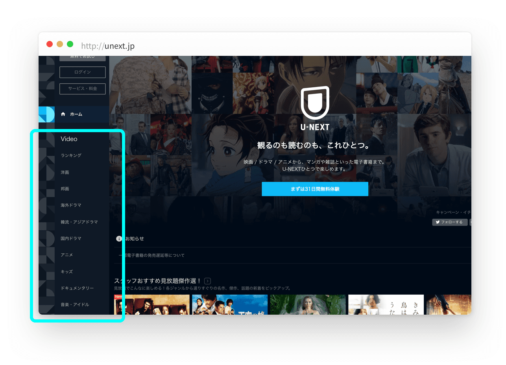The width and height of the screenshot is (506, 365).
Task: Open notice 一部電子書籍の発売遅延等について
Action: click(152, 255)
